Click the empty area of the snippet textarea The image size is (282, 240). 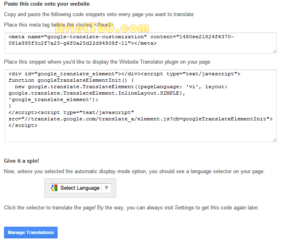[141, 135]
